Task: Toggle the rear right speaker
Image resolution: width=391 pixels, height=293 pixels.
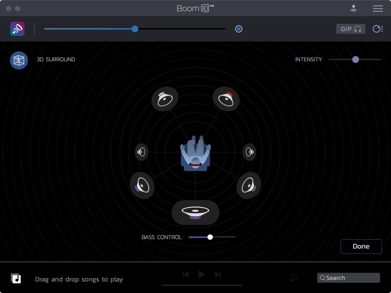Action: [249, 185]
